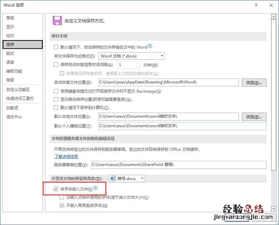Screen dimensions: 279x225
Task: Click the 服务器草稿位置 path field
Action: (x=179, y=165)
